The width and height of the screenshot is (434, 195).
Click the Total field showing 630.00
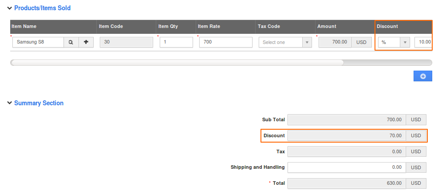347,183
